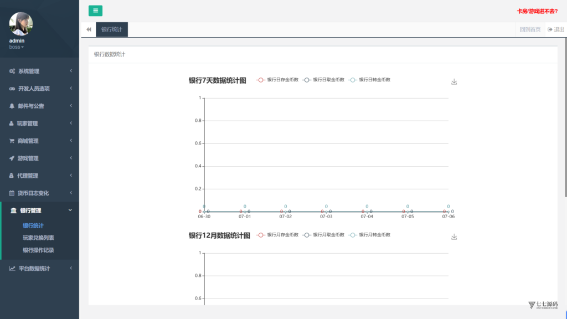The image size is (567, 319).
Task: Expand the 系统管理 menu chevron
Action: pyautogui.click(x=71, y=71)
